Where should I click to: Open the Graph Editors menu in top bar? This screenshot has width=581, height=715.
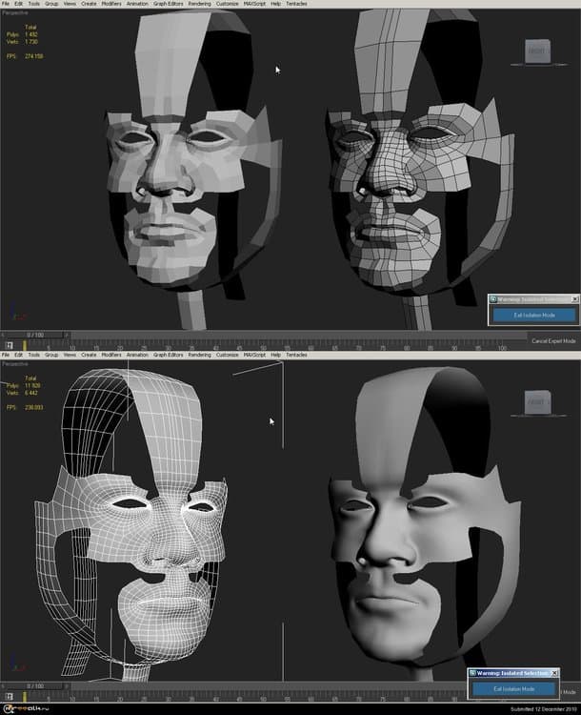(x=167, y=5)
